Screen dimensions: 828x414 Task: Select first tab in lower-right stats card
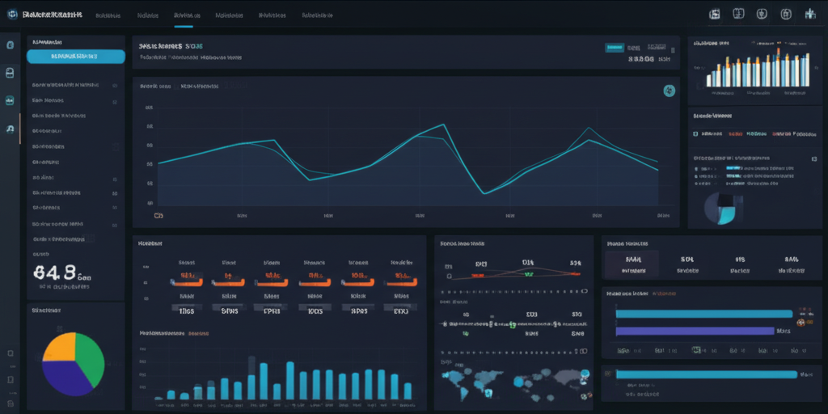[x=632, y=264]
